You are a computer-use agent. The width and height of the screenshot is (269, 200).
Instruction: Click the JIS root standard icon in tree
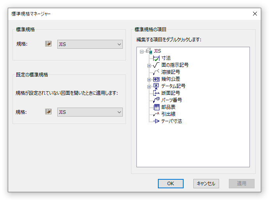(x=149, y=51)
